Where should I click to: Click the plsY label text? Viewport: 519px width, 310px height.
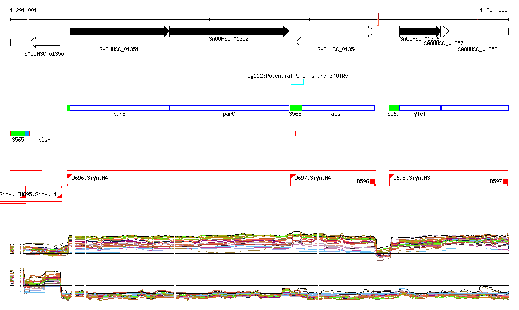(x=44, y=140)
